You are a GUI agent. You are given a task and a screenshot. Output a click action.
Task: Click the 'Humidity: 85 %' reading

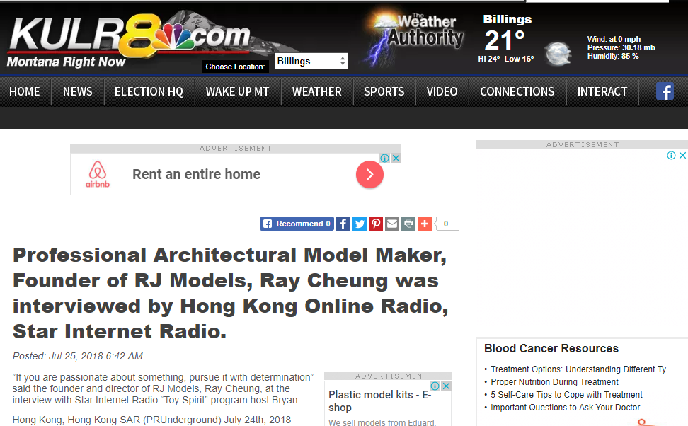pos(613,56)
